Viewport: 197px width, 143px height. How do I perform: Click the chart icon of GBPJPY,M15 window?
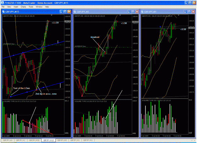(x=3, y=12)
